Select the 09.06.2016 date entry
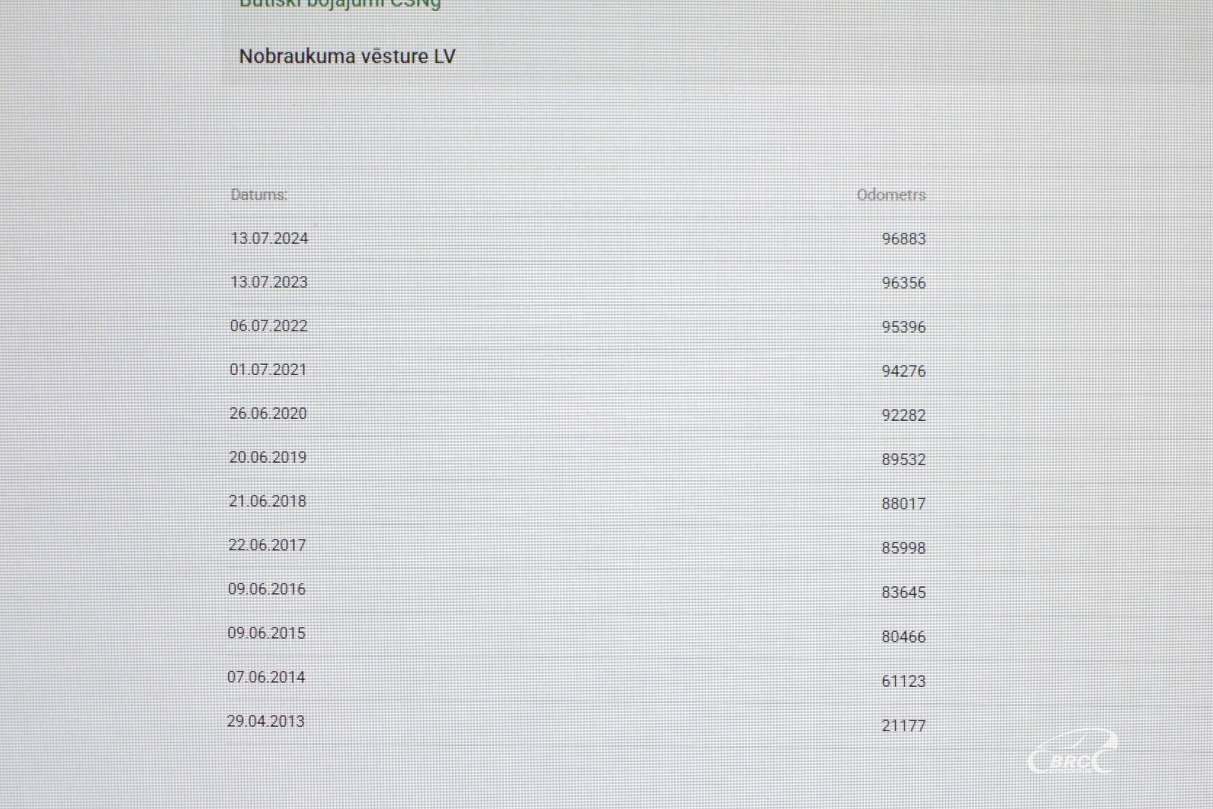1213x809 pixels. [267, 589]
